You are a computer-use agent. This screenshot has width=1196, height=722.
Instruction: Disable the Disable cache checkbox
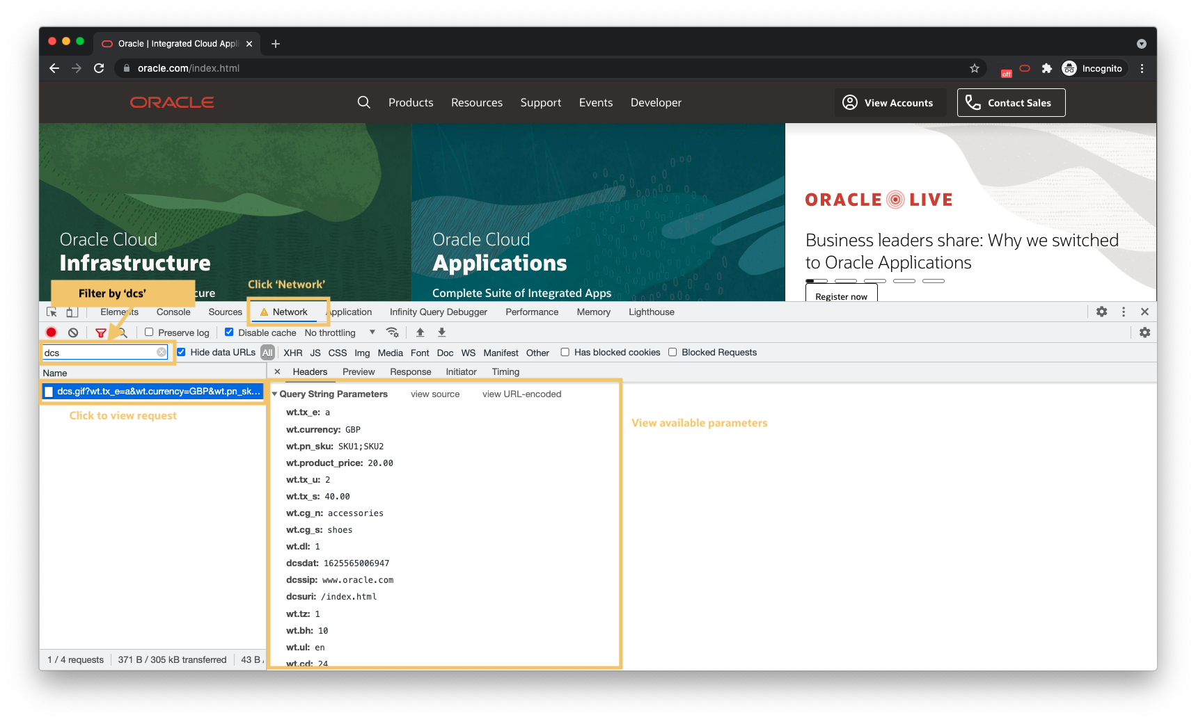tap(229, 332)
